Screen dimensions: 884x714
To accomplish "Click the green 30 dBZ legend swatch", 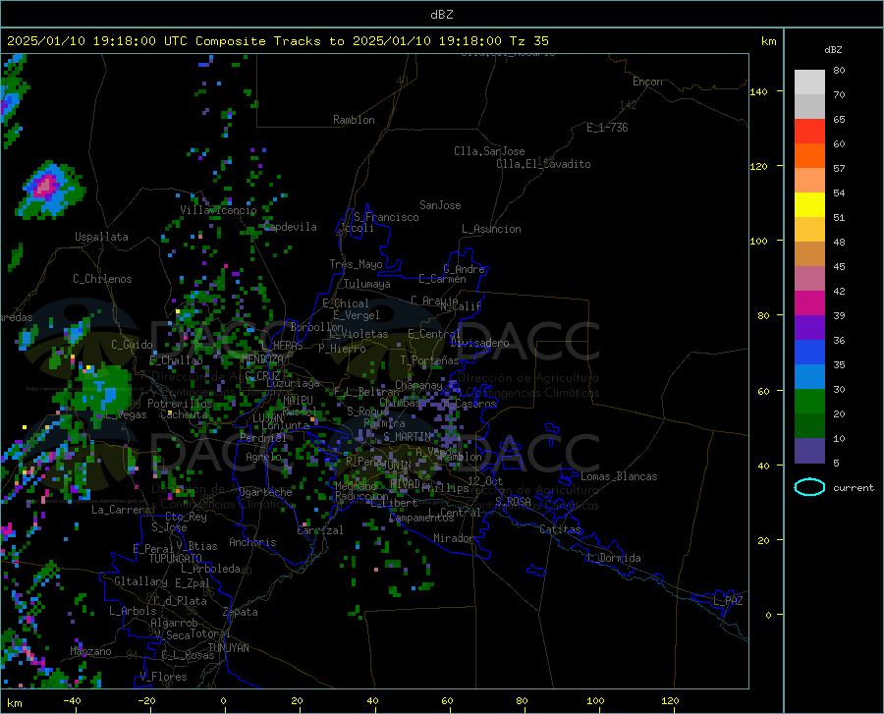I will coord(809,402).
